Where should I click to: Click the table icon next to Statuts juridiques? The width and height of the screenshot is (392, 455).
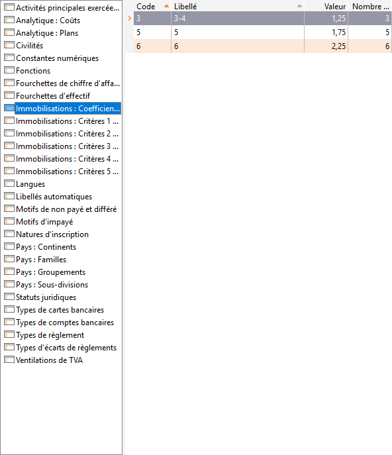(x=9, y=297)
